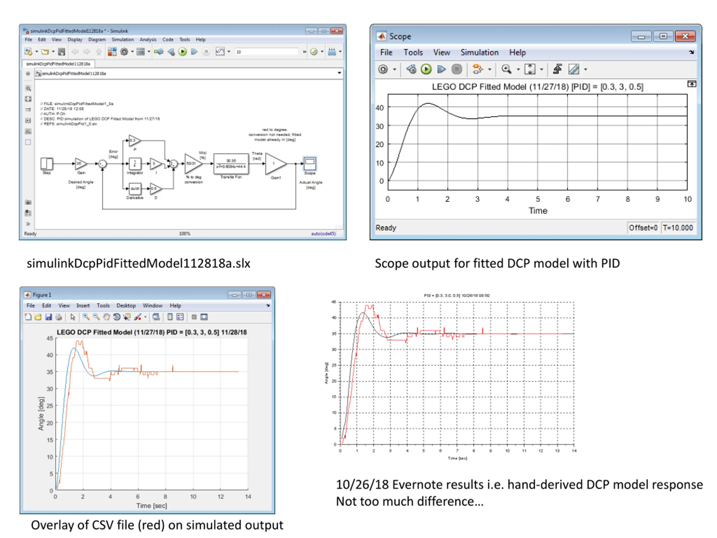Click the Scope Zoom magnifier icon
Screen dimensions: 717x538
point(506,69)
